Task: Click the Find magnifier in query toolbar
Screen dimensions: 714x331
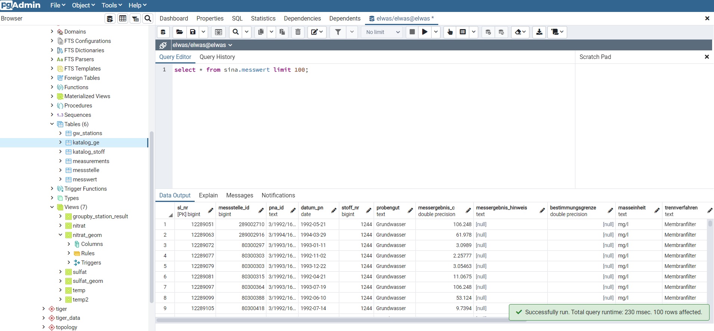Action: pos(235,32)
